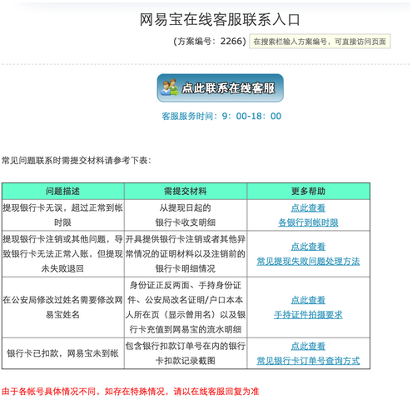Follow the 常见银行卡订单号查询方式 link
The height and width of the screenshot is (400, 412).
coord(308,361)
